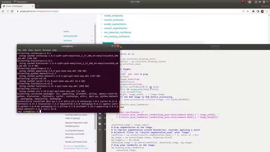270x152 pixels.
Task: Open Models and Model Cards link
Action: [x=76, y=142]
